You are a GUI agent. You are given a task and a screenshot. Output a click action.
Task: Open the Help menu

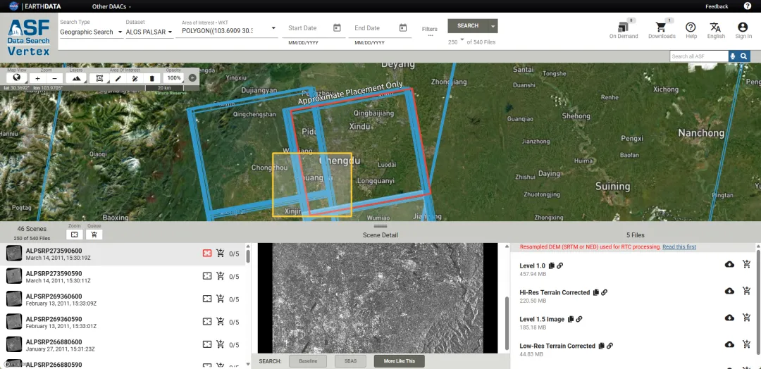pyautogui.click(x=691, y=30)
